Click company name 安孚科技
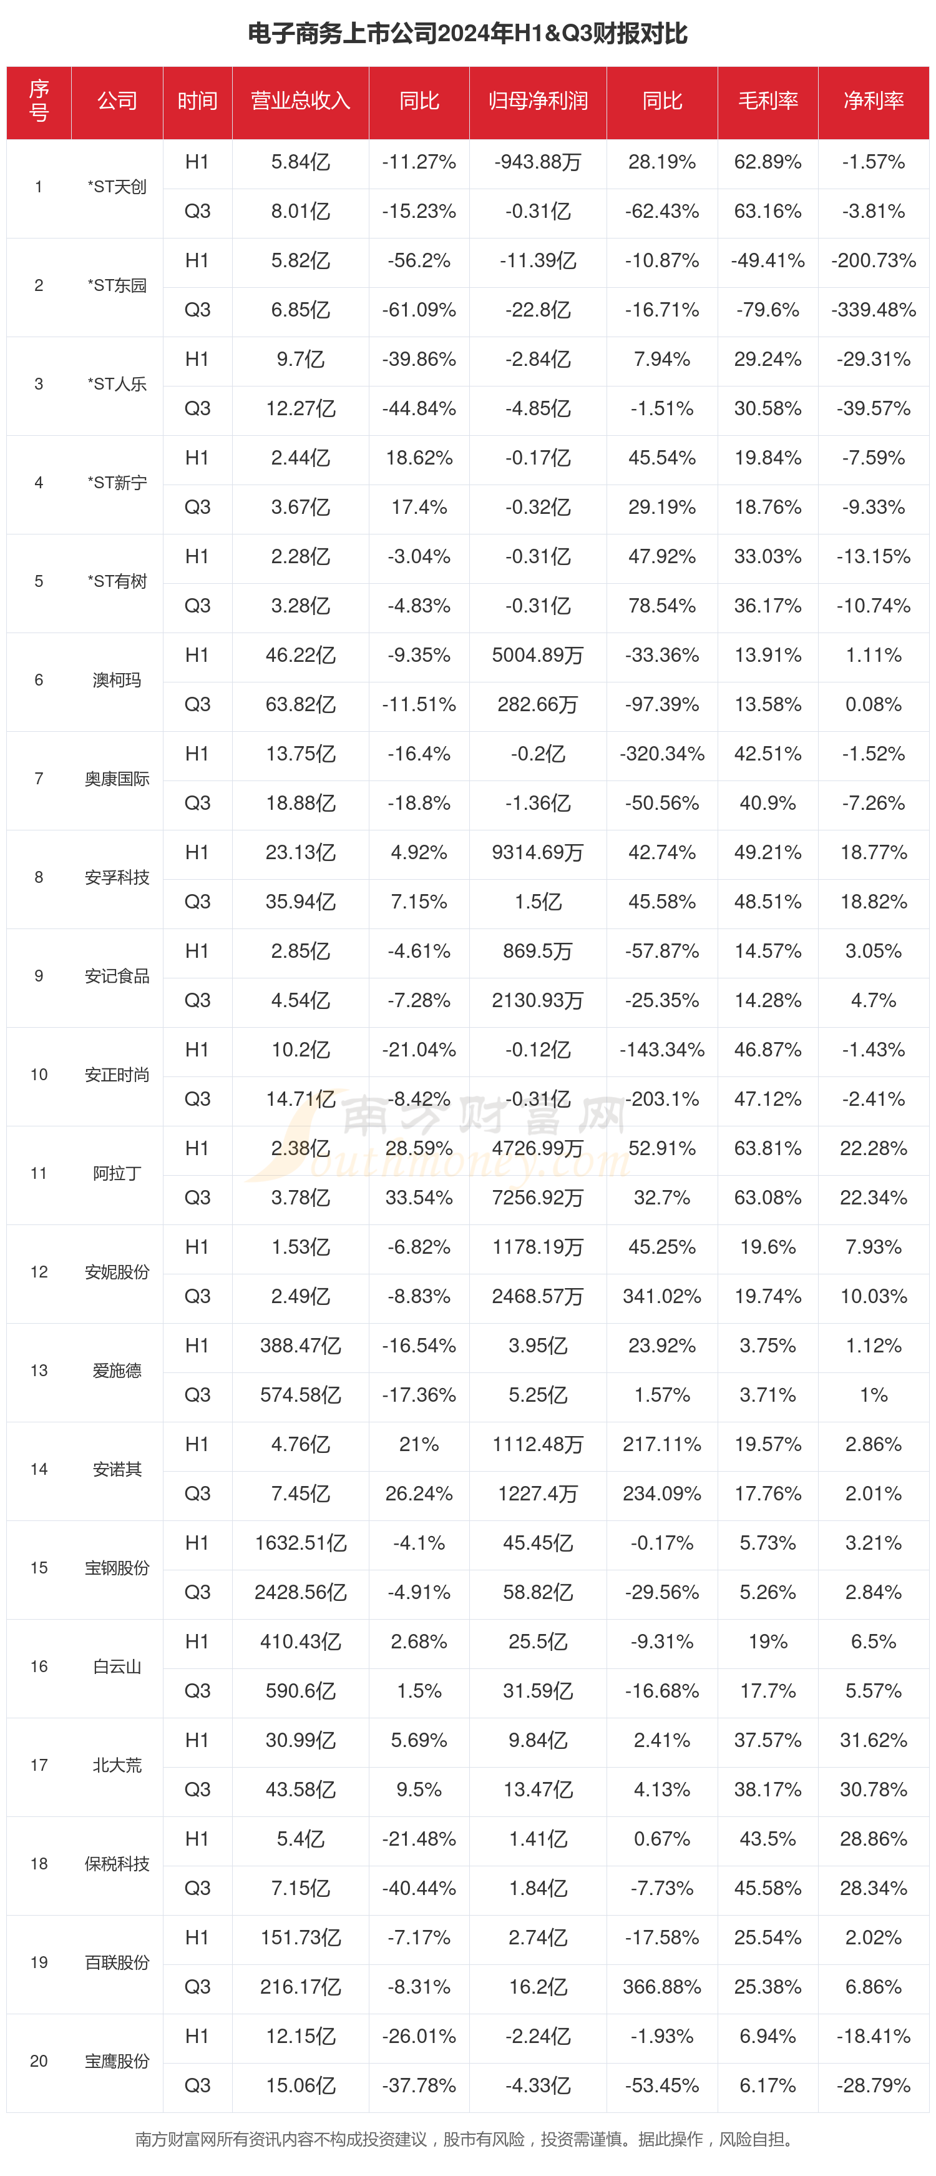 pyautogui.click(x=117, y=877)
